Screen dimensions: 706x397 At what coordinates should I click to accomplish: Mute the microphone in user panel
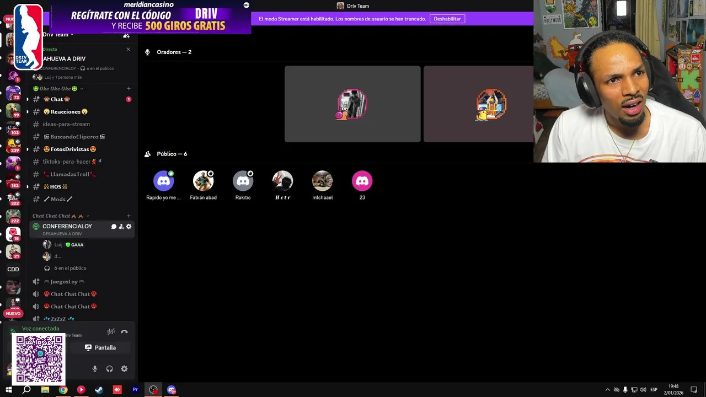pyautogui.click(x=95, y=369)
